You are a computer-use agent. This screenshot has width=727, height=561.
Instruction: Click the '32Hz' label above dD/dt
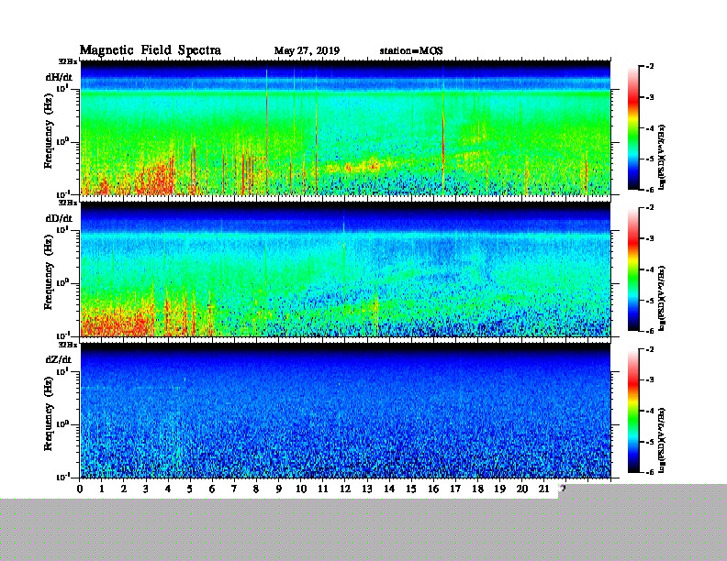coord(68,203)
